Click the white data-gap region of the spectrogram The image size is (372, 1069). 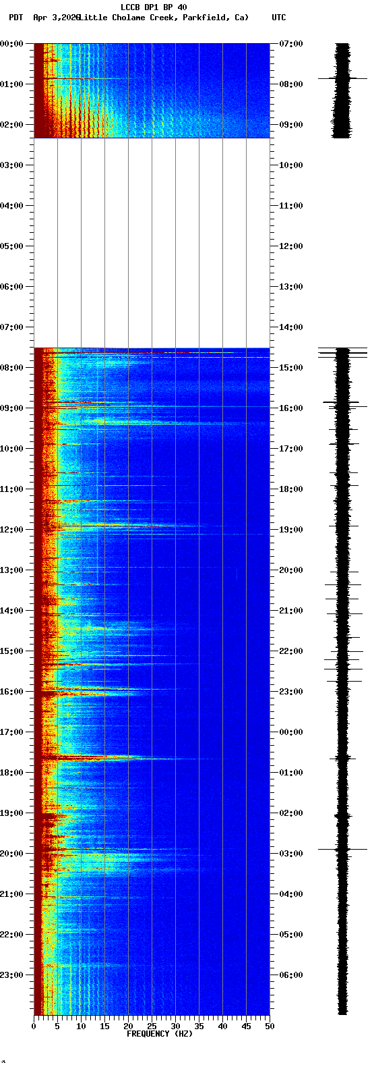click(x=152, y=243)
